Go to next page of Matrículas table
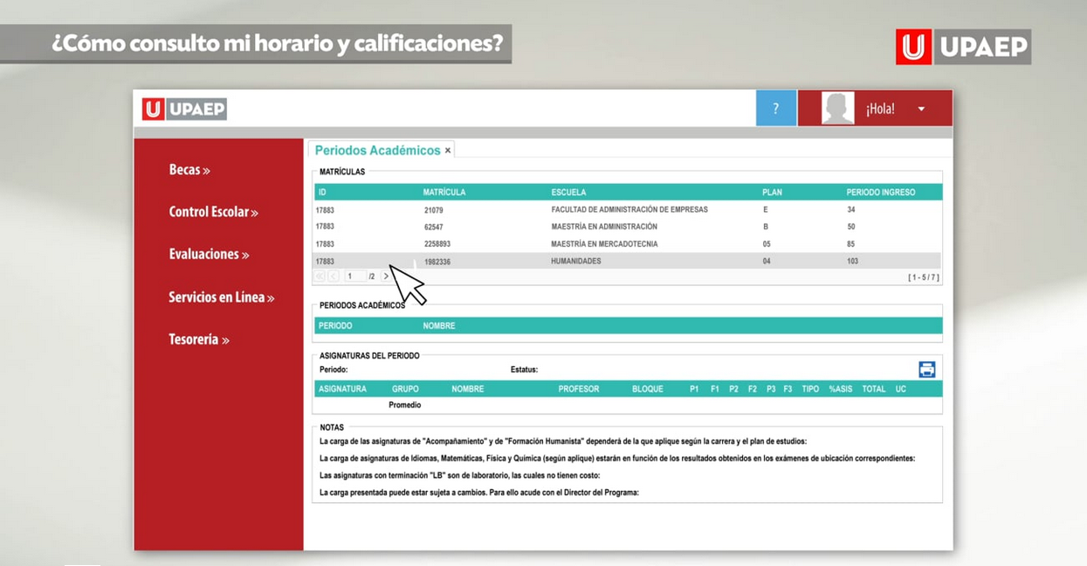This screenshot has width=1087, height=566. [x=387, y=276]
